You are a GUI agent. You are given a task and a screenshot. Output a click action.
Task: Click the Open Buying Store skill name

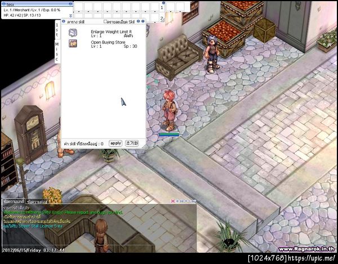(x=108, y=42)
